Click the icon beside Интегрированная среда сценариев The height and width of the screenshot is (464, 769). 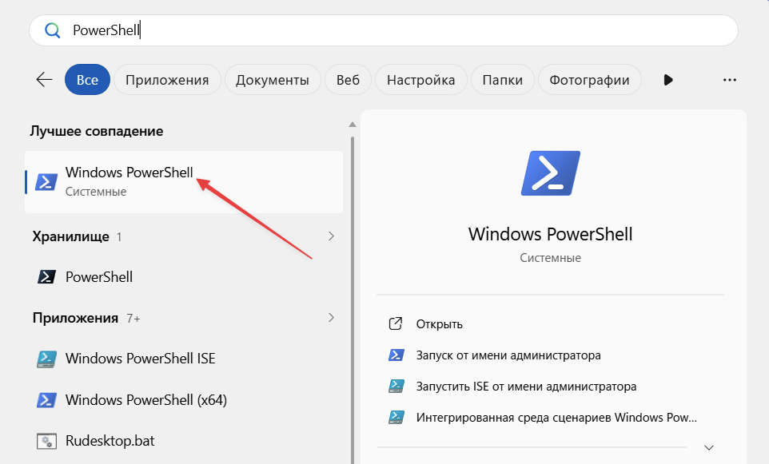396,418
